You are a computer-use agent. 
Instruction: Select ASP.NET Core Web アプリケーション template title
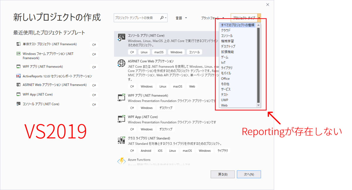[x=151, y=61]
